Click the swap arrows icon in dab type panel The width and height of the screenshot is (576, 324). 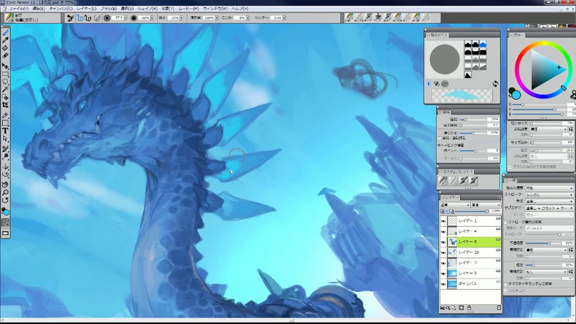pyautogui.click(x=495, y=84)
